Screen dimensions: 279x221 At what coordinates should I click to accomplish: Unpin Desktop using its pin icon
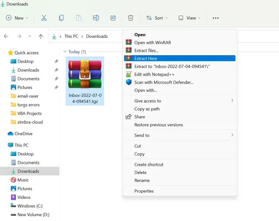coord(56,61)
